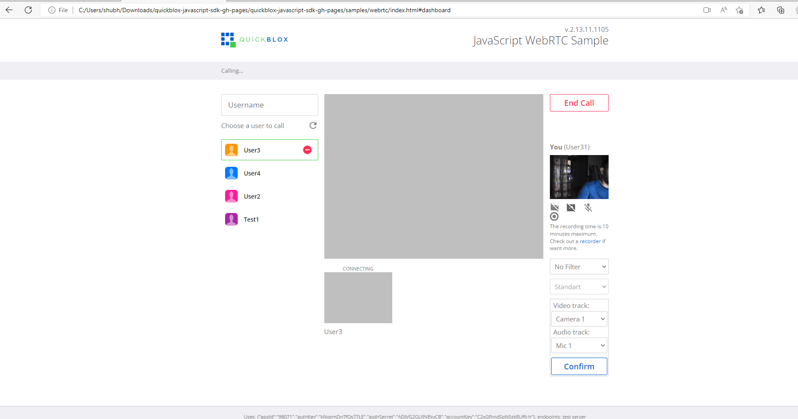Select Test1 to call
This screenshot has height=419, width=798.
pos(269,219)
